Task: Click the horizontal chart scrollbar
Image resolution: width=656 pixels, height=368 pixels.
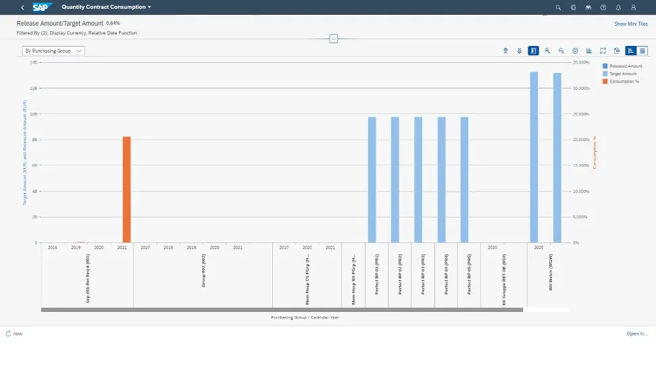Action: tap(282, 310)
